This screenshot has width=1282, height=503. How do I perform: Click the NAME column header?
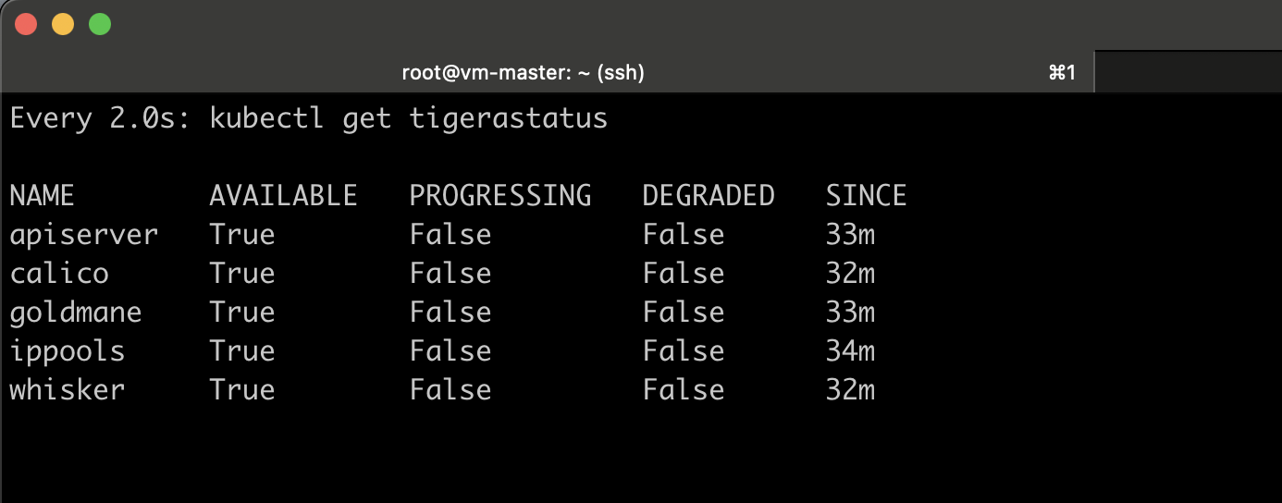tap(42, 195)
